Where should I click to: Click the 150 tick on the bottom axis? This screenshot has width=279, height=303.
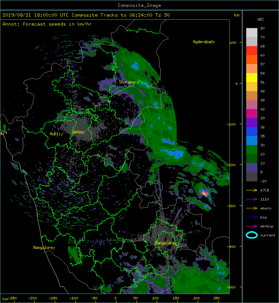coord(176,298)
